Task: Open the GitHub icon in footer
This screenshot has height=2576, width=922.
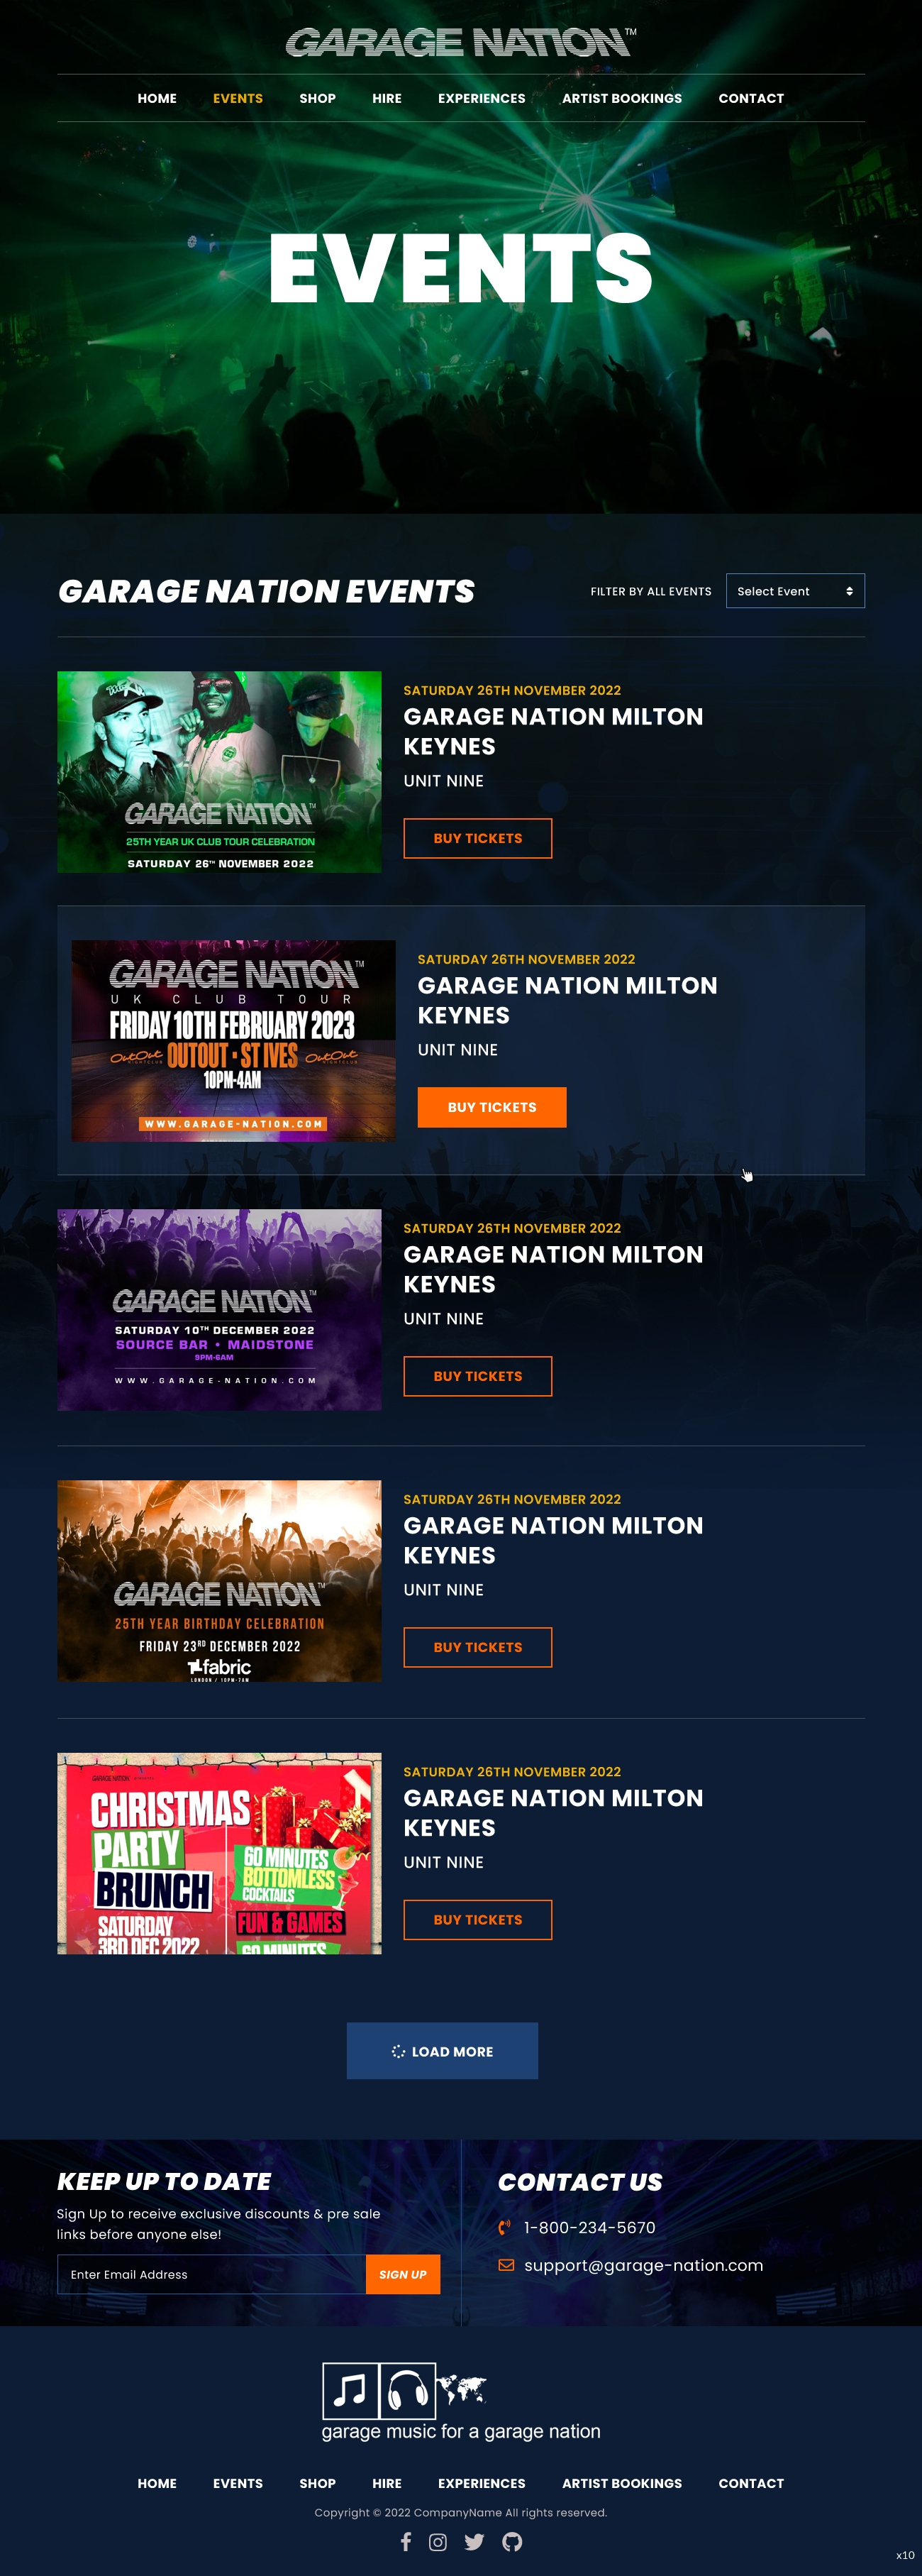Action: (513, 2541)
